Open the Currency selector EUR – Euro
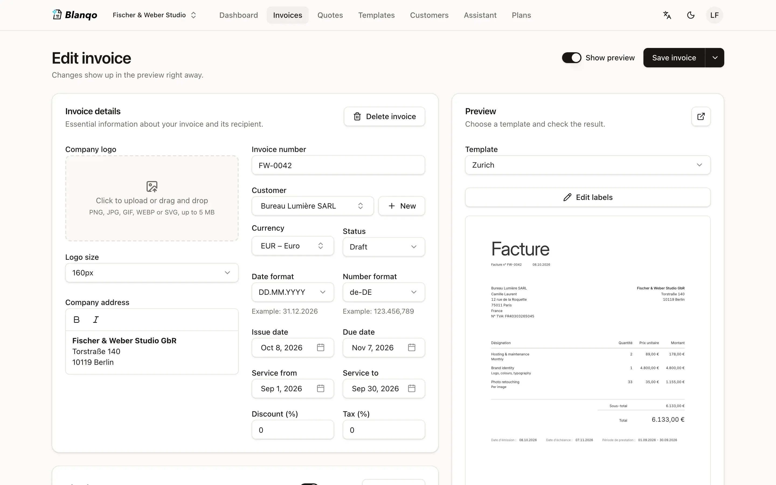This screenshot has width=776, height=485. [x=293, y=246]
